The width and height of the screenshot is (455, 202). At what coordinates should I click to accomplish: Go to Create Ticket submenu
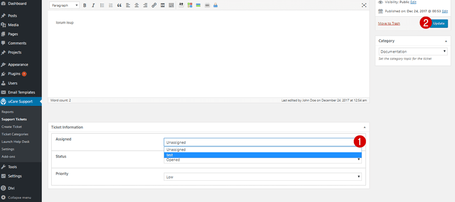(x=11, y=127)
